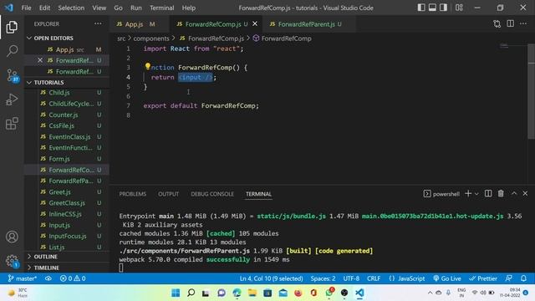Click the lightbulb code action icon
Viewport: 535px width, 301px height.
(147, 66)
